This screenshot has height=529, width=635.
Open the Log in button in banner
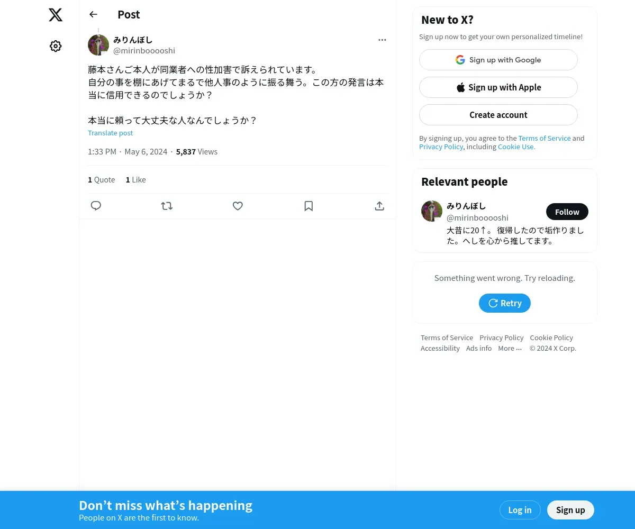[x=520, y=510]
